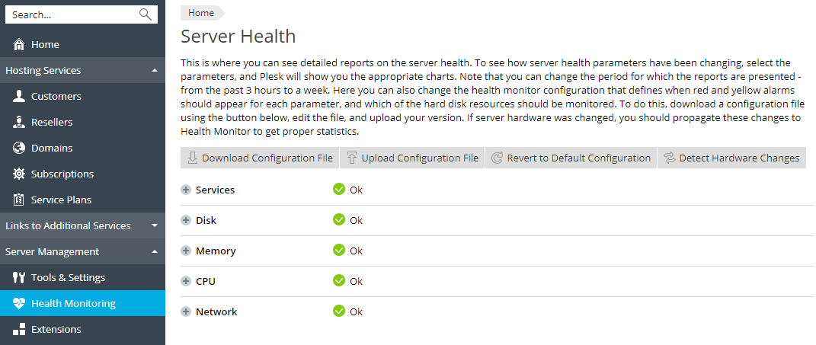
Task: Click the search magnifier icon
Action: [146, 14]
